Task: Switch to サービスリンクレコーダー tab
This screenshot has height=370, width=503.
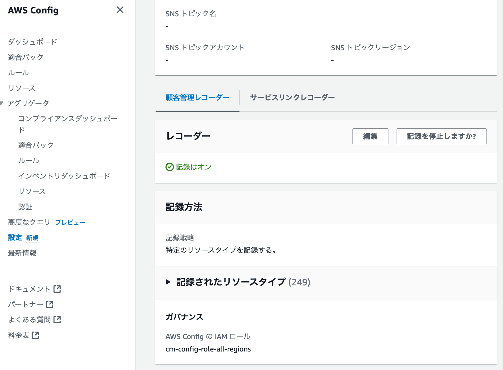Action: pyautogui.click(x=292, y=98)
